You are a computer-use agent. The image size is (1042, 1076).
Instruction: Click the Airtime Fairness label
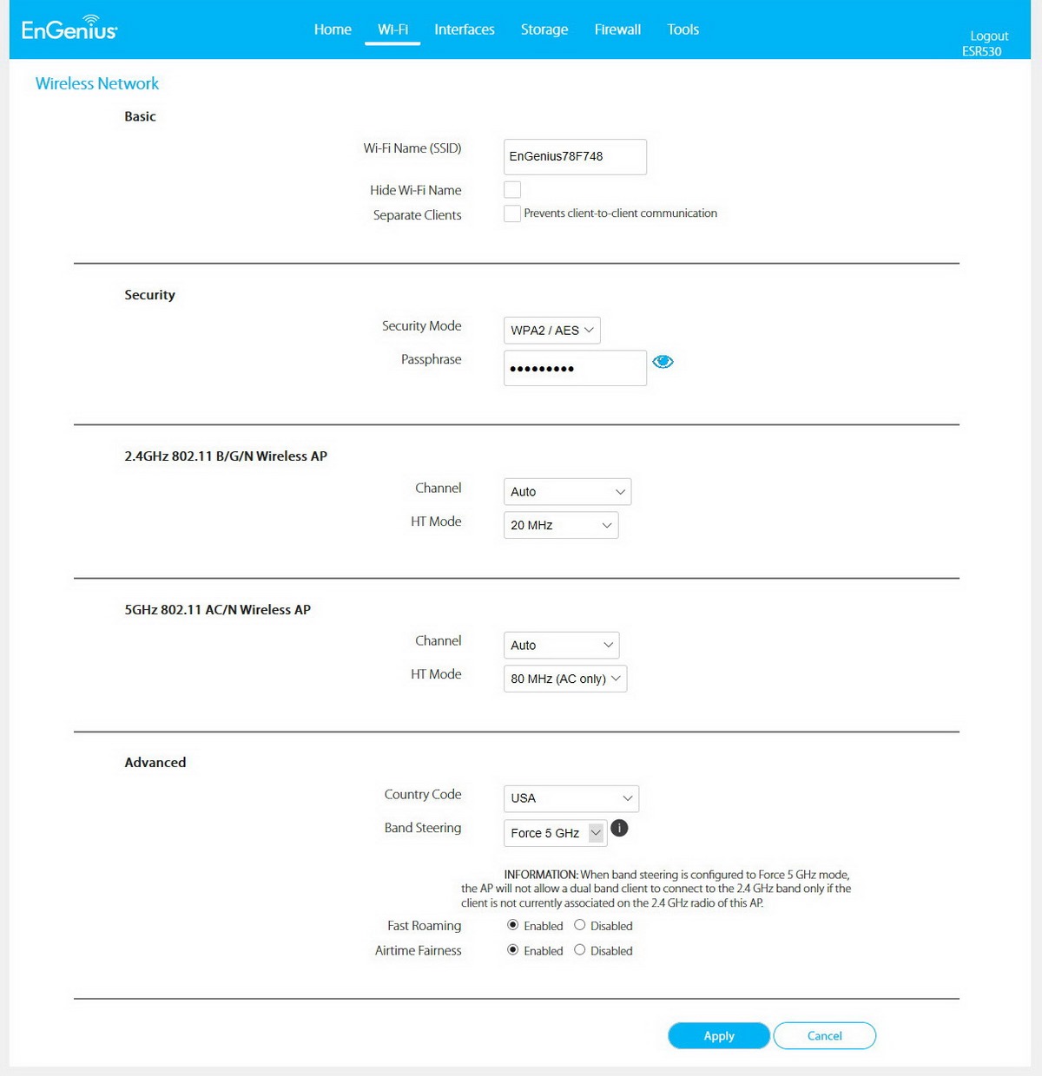(x=419, y=951)
